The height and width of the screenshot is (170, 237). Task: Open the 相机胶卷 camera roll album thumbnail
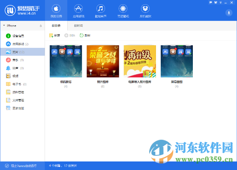(66, 61)
